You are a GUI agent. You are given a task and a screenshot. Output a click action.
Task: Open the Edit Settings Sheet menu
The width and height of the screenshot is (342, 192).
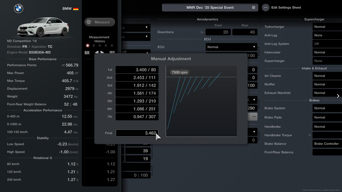[x=282, y=7]
